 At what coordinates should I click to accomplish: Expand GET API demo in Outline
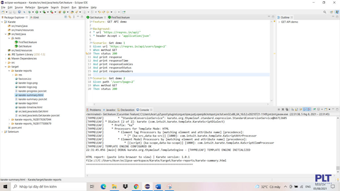[x=279, y=22]
